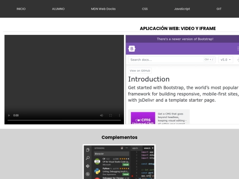Open the video's three-dot options menu
The image size is (239, 179).
pyautogui.click(x=119, y=115)
